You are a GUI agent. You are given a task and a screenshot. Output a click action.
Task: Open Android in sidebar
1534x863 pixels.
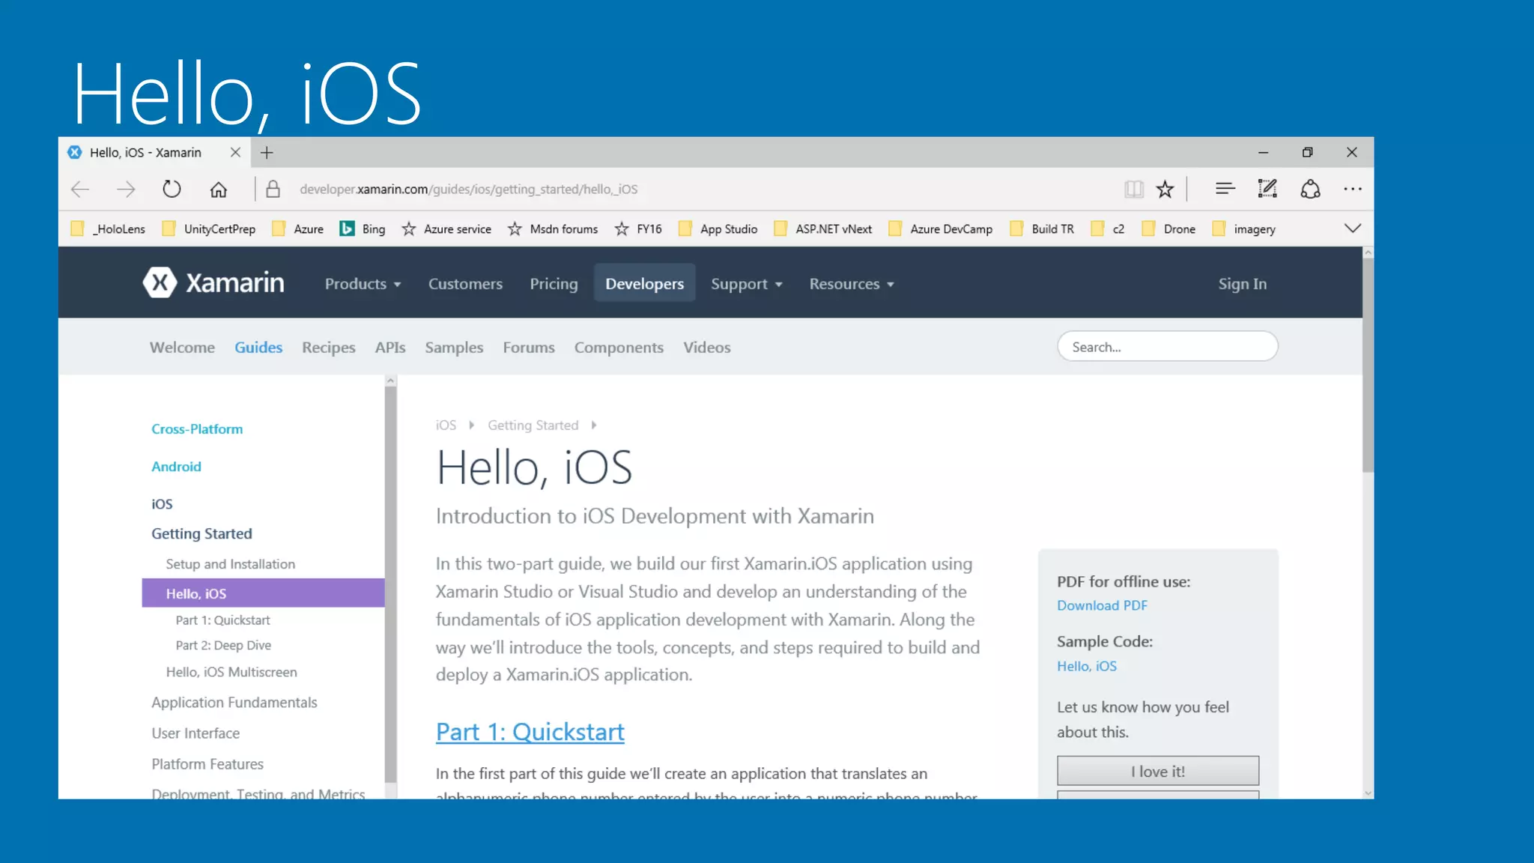[x=176, y=467]
